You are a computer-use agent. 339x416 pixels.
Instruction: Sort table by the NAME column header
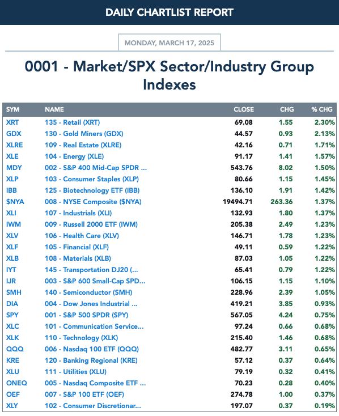(x=54, y=109)
